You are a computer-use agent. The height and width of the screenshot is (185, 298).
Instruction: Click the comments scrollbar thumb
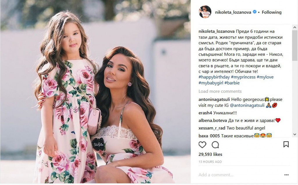pos(295,46)
